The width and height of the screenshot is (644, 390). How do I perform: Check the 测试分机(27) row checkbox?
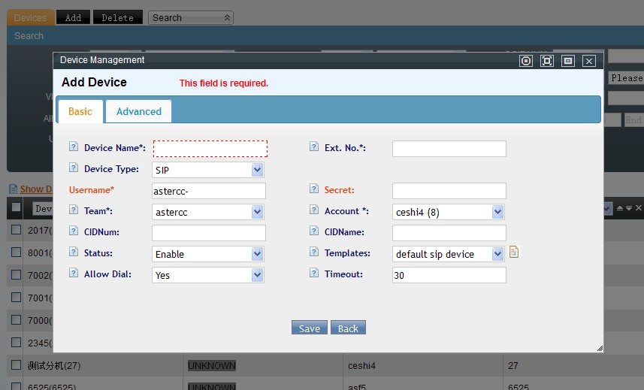(16, 365)
